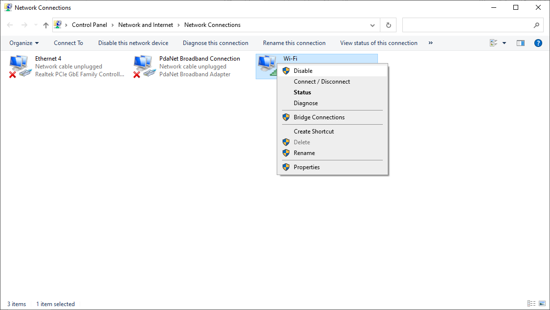Choose Disable from the context menu
Viewport: 550px width, 310px height.
[x=332, y=70]
